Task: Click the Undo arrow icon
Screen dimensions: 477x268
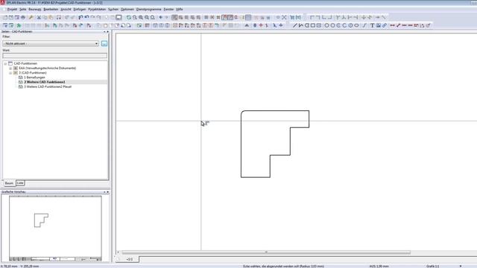Action: point(86,17)
